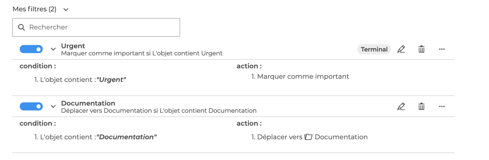489x160 pixels.
Task: Select the Documentation filter title
Action: pos(88,103)
